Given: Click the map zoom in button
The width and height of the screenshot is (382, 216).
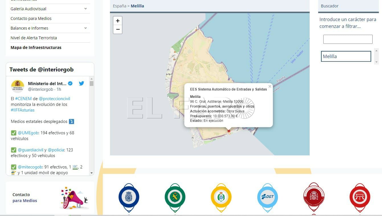Looking at the screenshot, I should [x=118, y=21].
